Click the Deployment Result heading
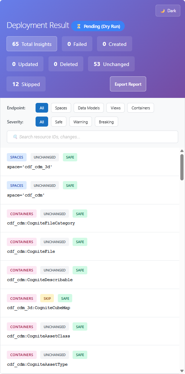 38,25
